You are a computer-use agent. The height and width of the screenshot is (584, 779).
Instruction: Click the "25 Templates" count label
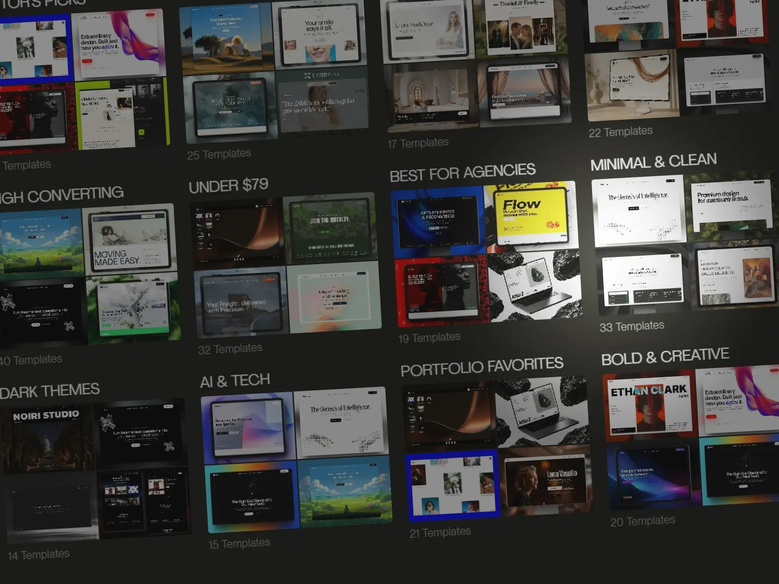point(219,154)
